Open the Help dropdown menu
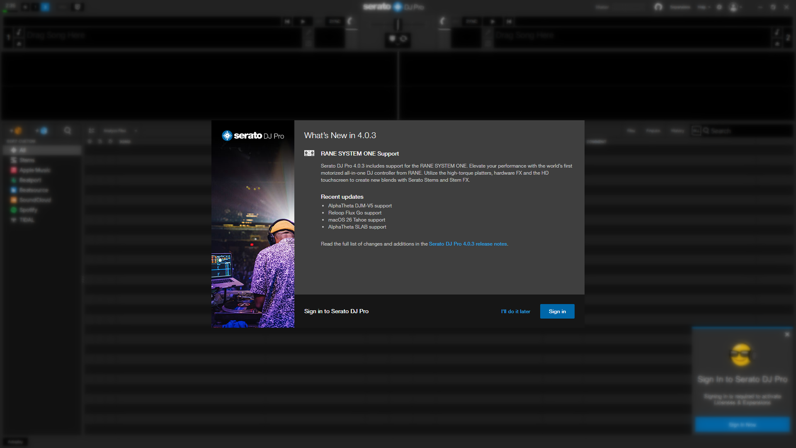This screenshot has height=448, width=796. coord(704,7)
